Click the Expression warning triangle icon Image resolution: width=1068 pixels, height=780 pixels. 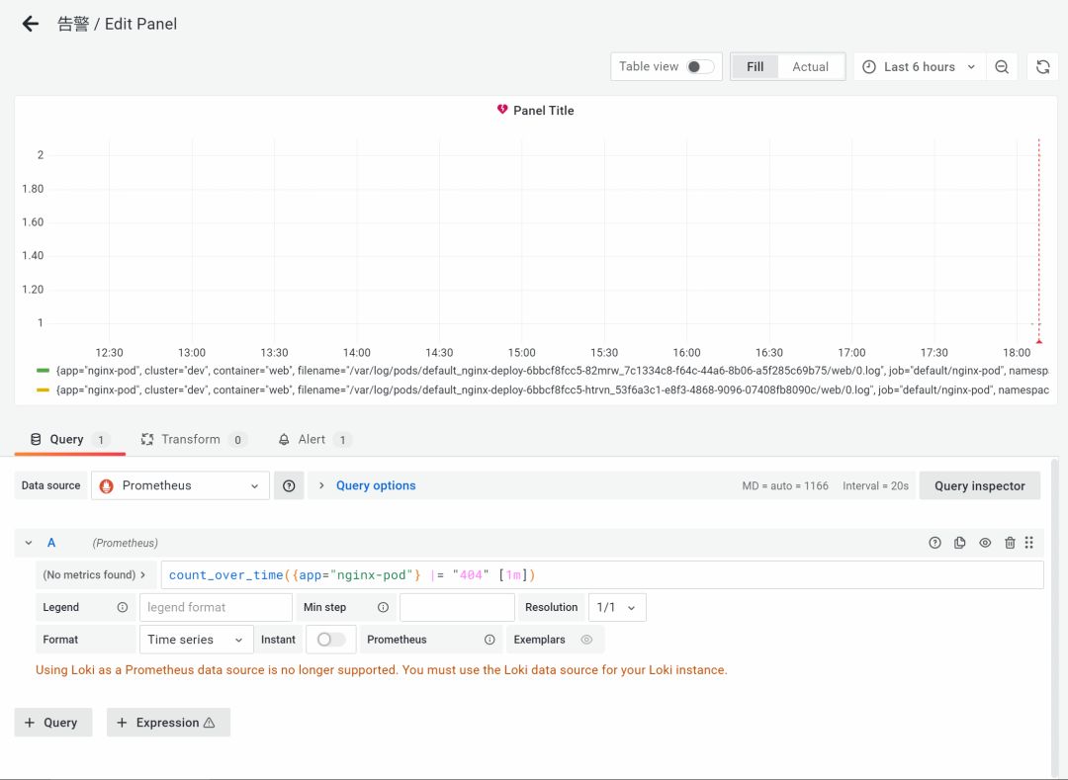tap(209, 723)
